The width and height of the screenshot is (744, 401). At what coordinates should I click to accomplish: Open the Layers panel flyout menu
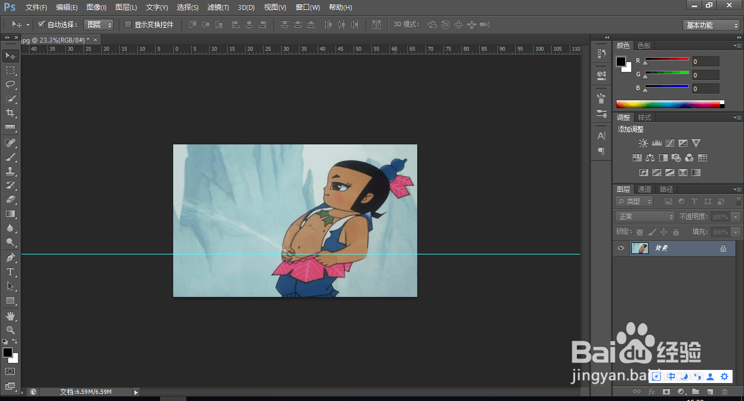tap(737, 190)
